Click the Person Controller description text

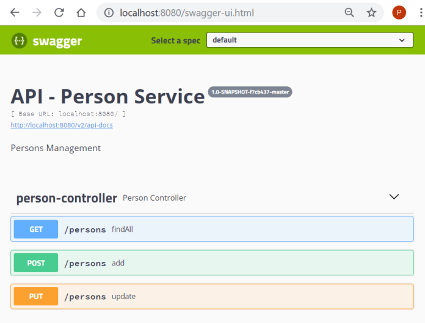click(x=154, y=198)
